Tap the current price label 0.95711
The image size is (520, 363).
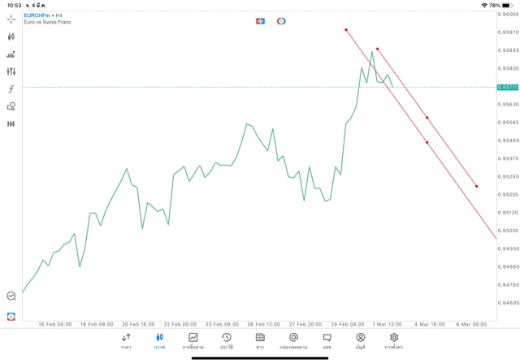point(507,87)
